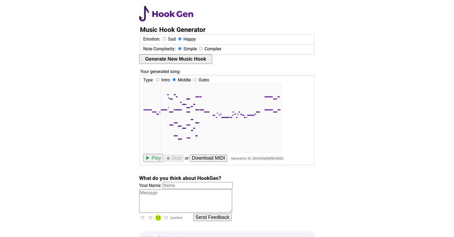The image size is (454, 237).
Task: Click the HookGen musical note logo
Action: [144, 13]
